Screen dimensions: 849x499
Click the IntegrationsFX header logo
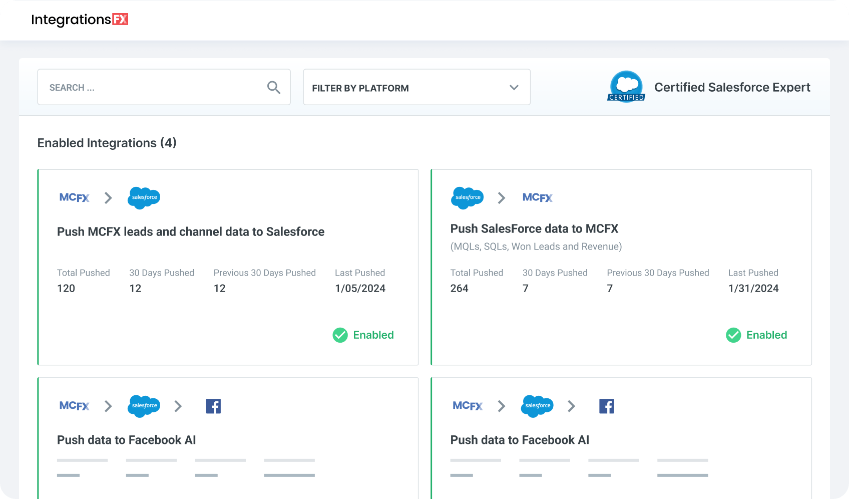tap(80, 20)
